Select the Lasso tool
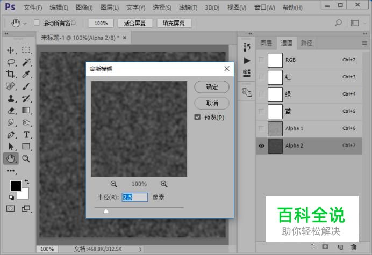This screenshot has width=372, height=255. 11,62
